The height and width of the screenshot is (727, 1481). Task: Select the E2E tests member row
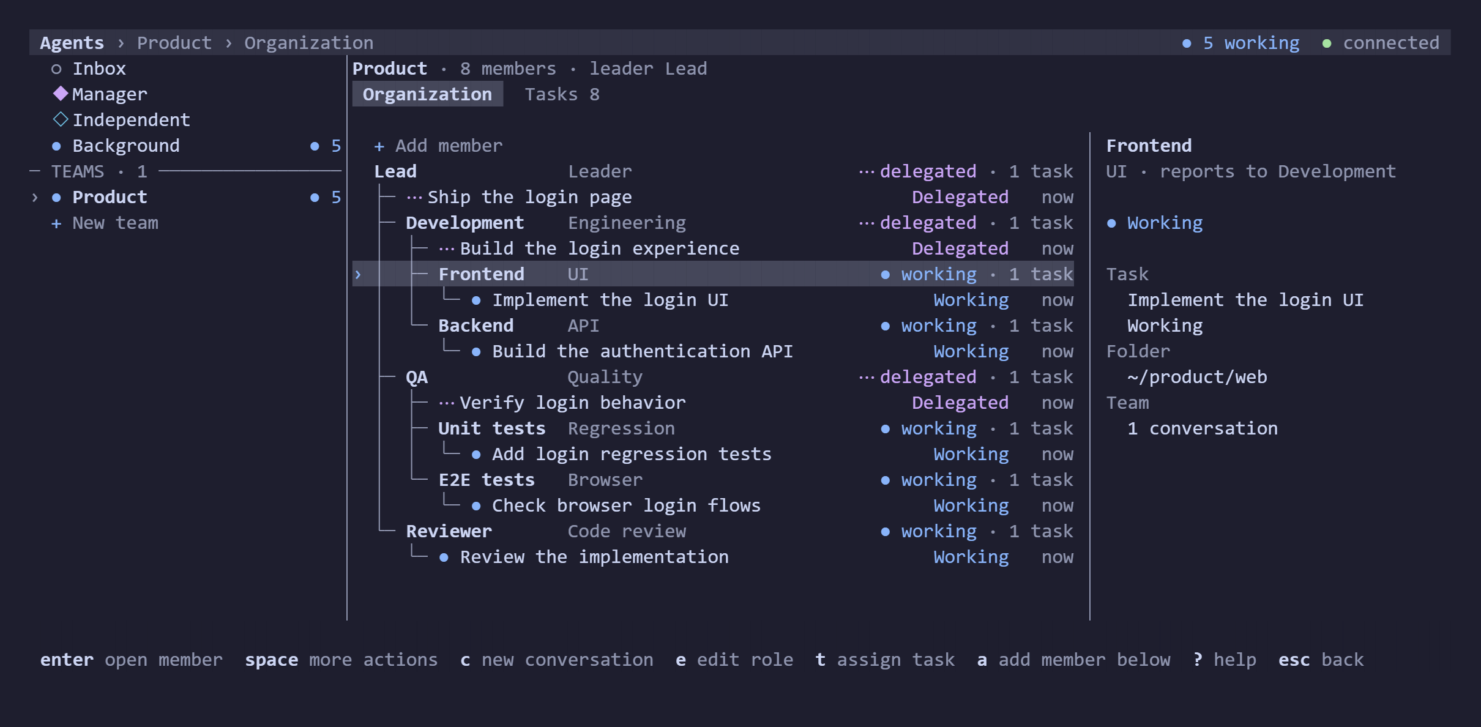pyautogui.click(x=713, y=480)
